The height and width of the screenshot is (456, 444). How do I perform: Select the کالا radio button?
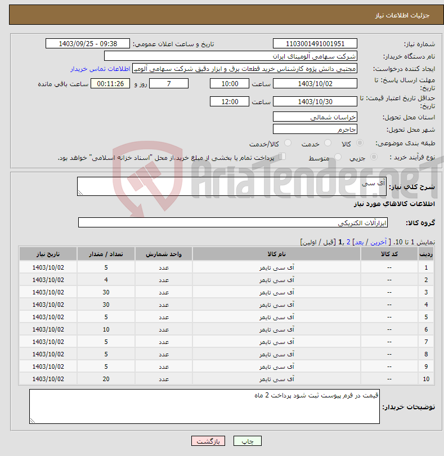click(x=360, y=143)
